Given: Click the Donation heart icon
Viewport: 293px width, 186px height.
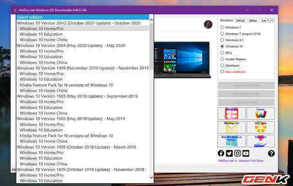Looking at the screenshot, I should pyautogui.click(x=260, y=141).
